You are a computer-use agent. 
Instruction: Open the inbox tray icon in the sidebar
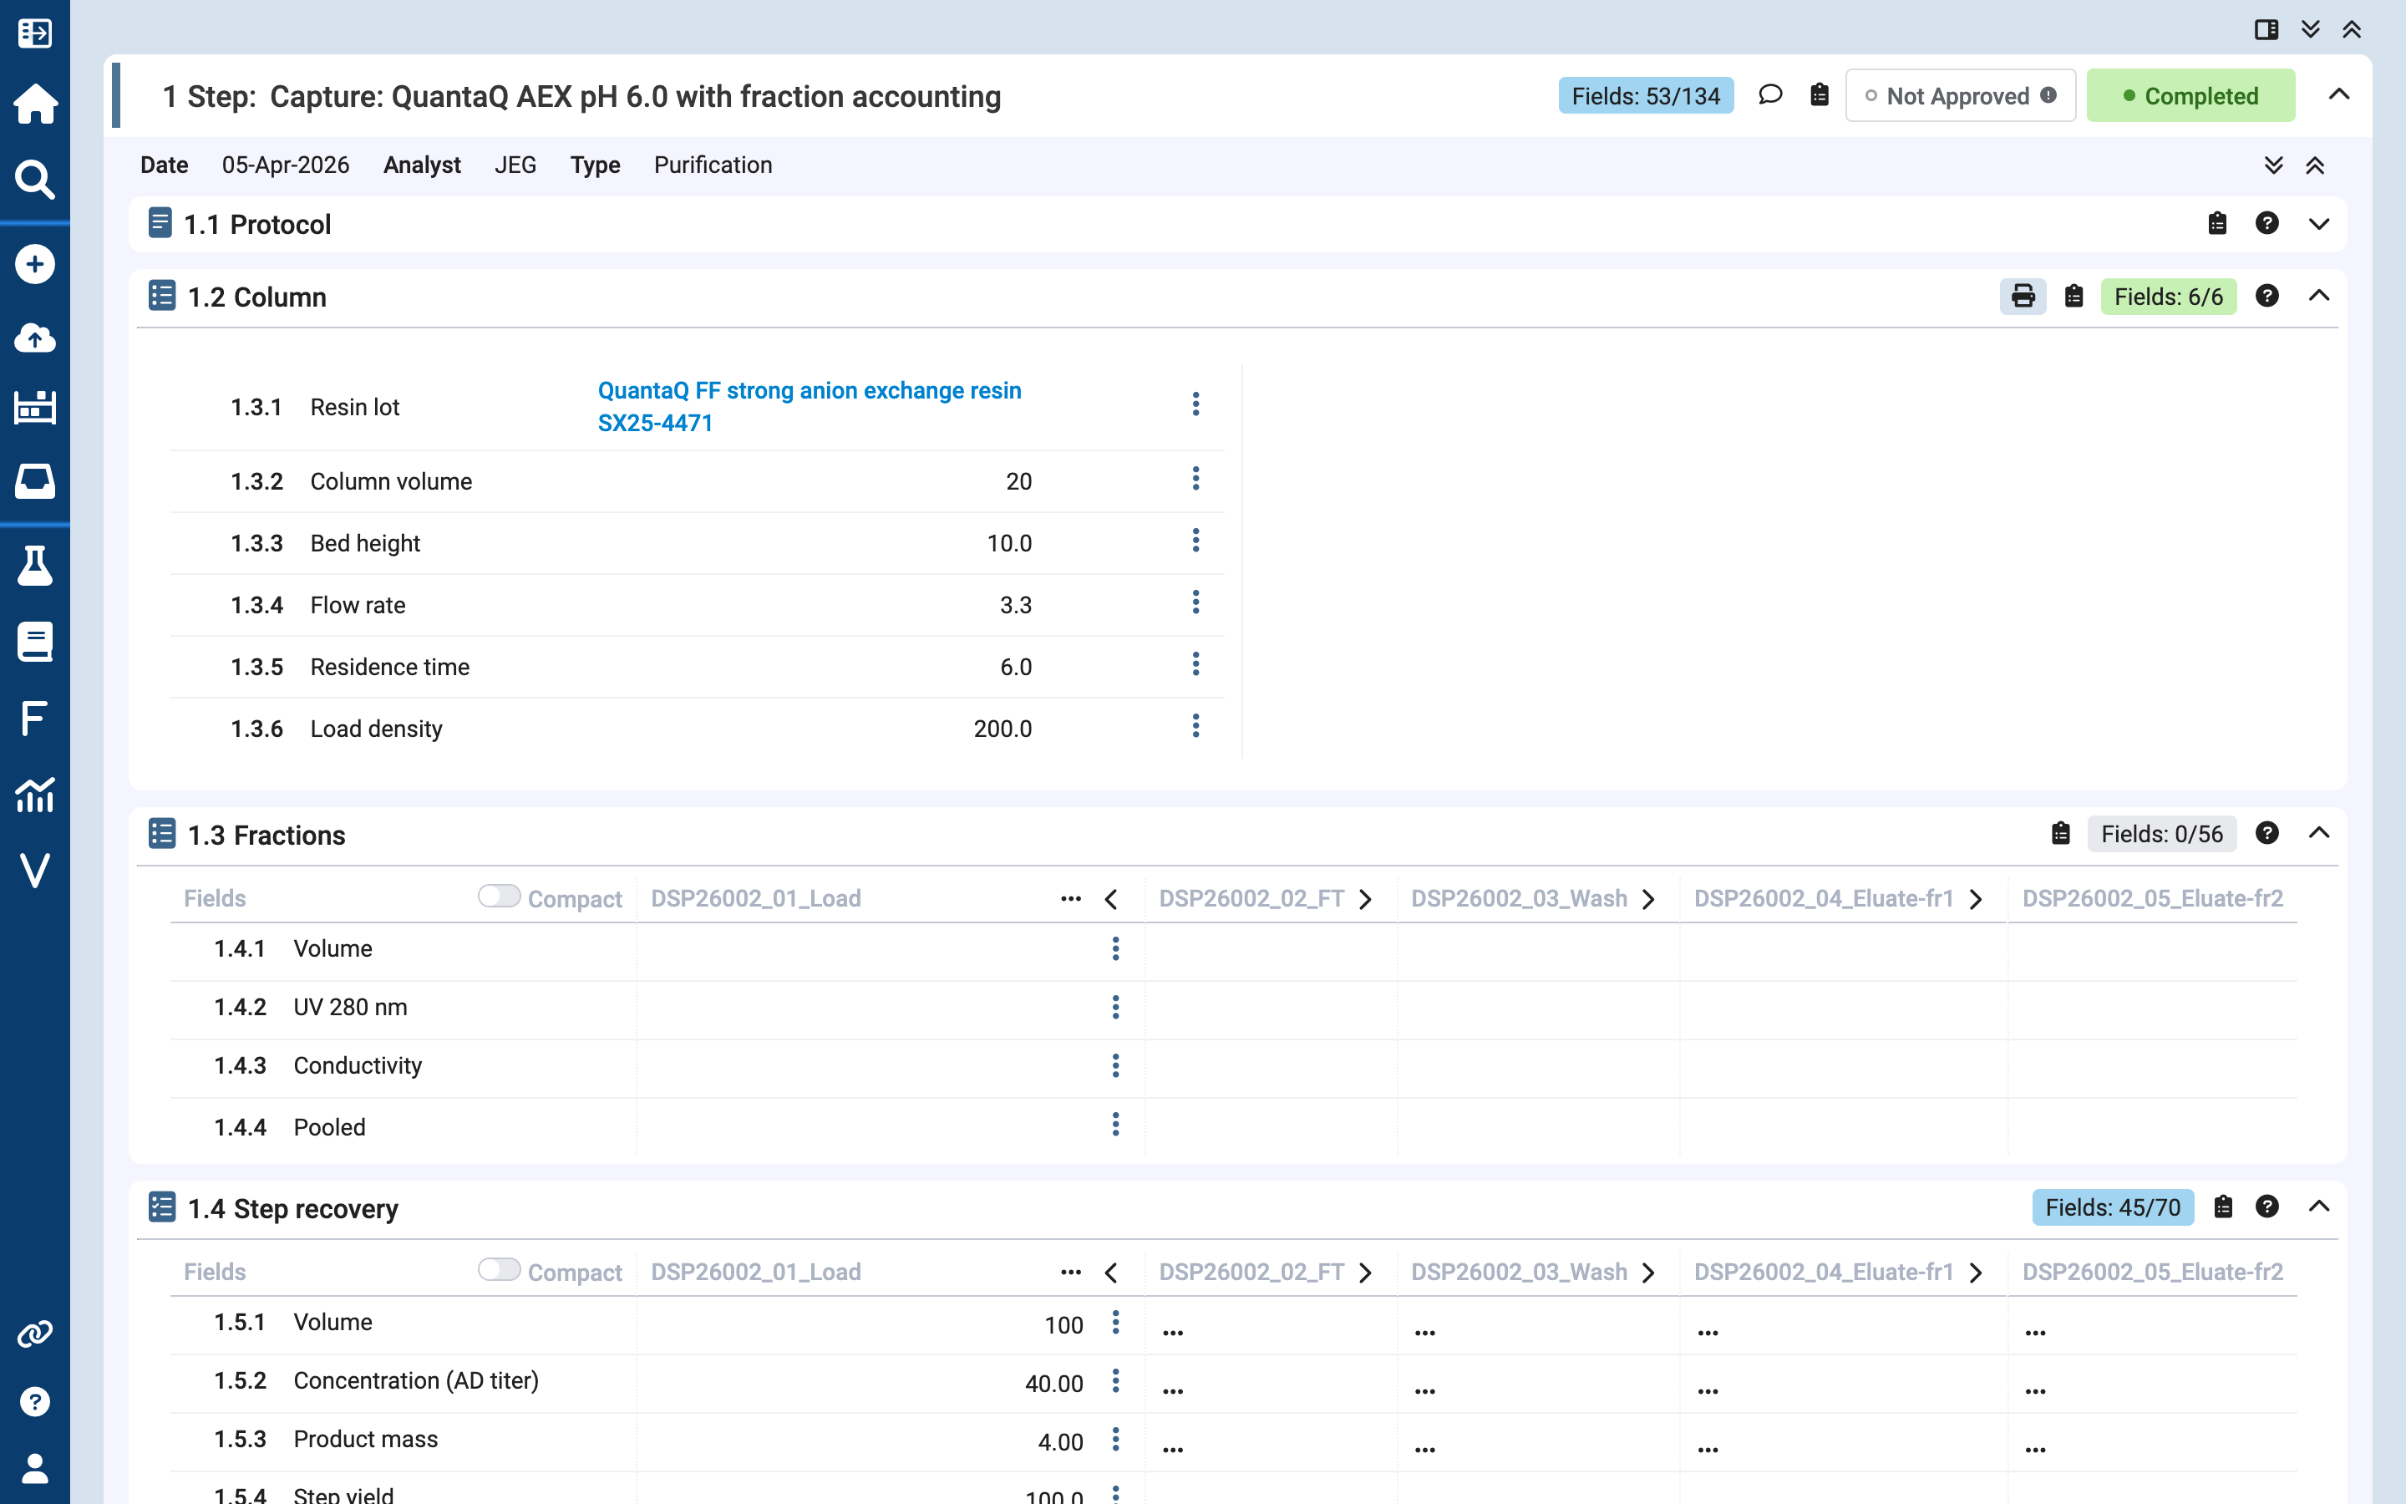coord(35,481)
